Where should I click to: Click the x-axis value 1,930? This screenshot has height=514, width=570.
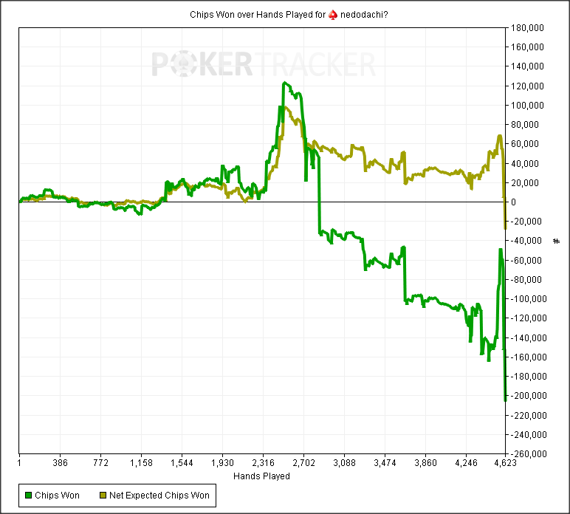pyautogui.click(x=222, y=463)
